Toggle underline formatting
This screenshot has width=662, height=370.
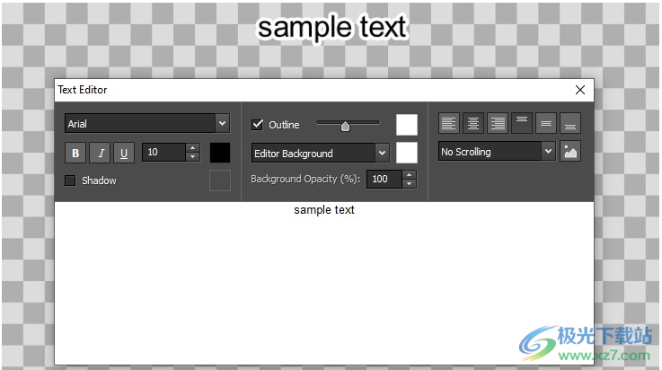[x=124, y=153]
